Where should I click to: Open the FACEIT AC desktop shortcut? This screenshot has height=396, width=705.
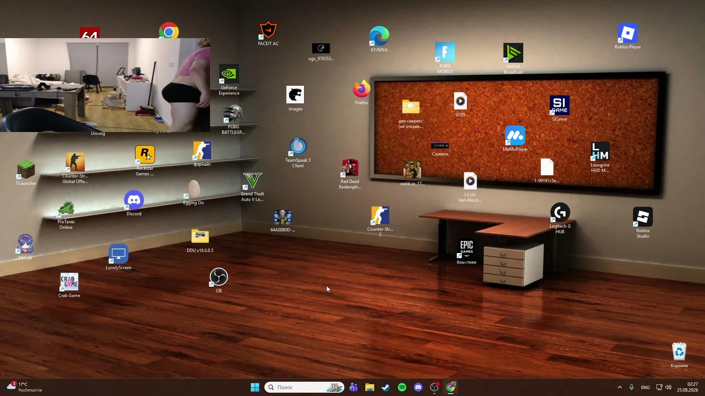point(268,33)
